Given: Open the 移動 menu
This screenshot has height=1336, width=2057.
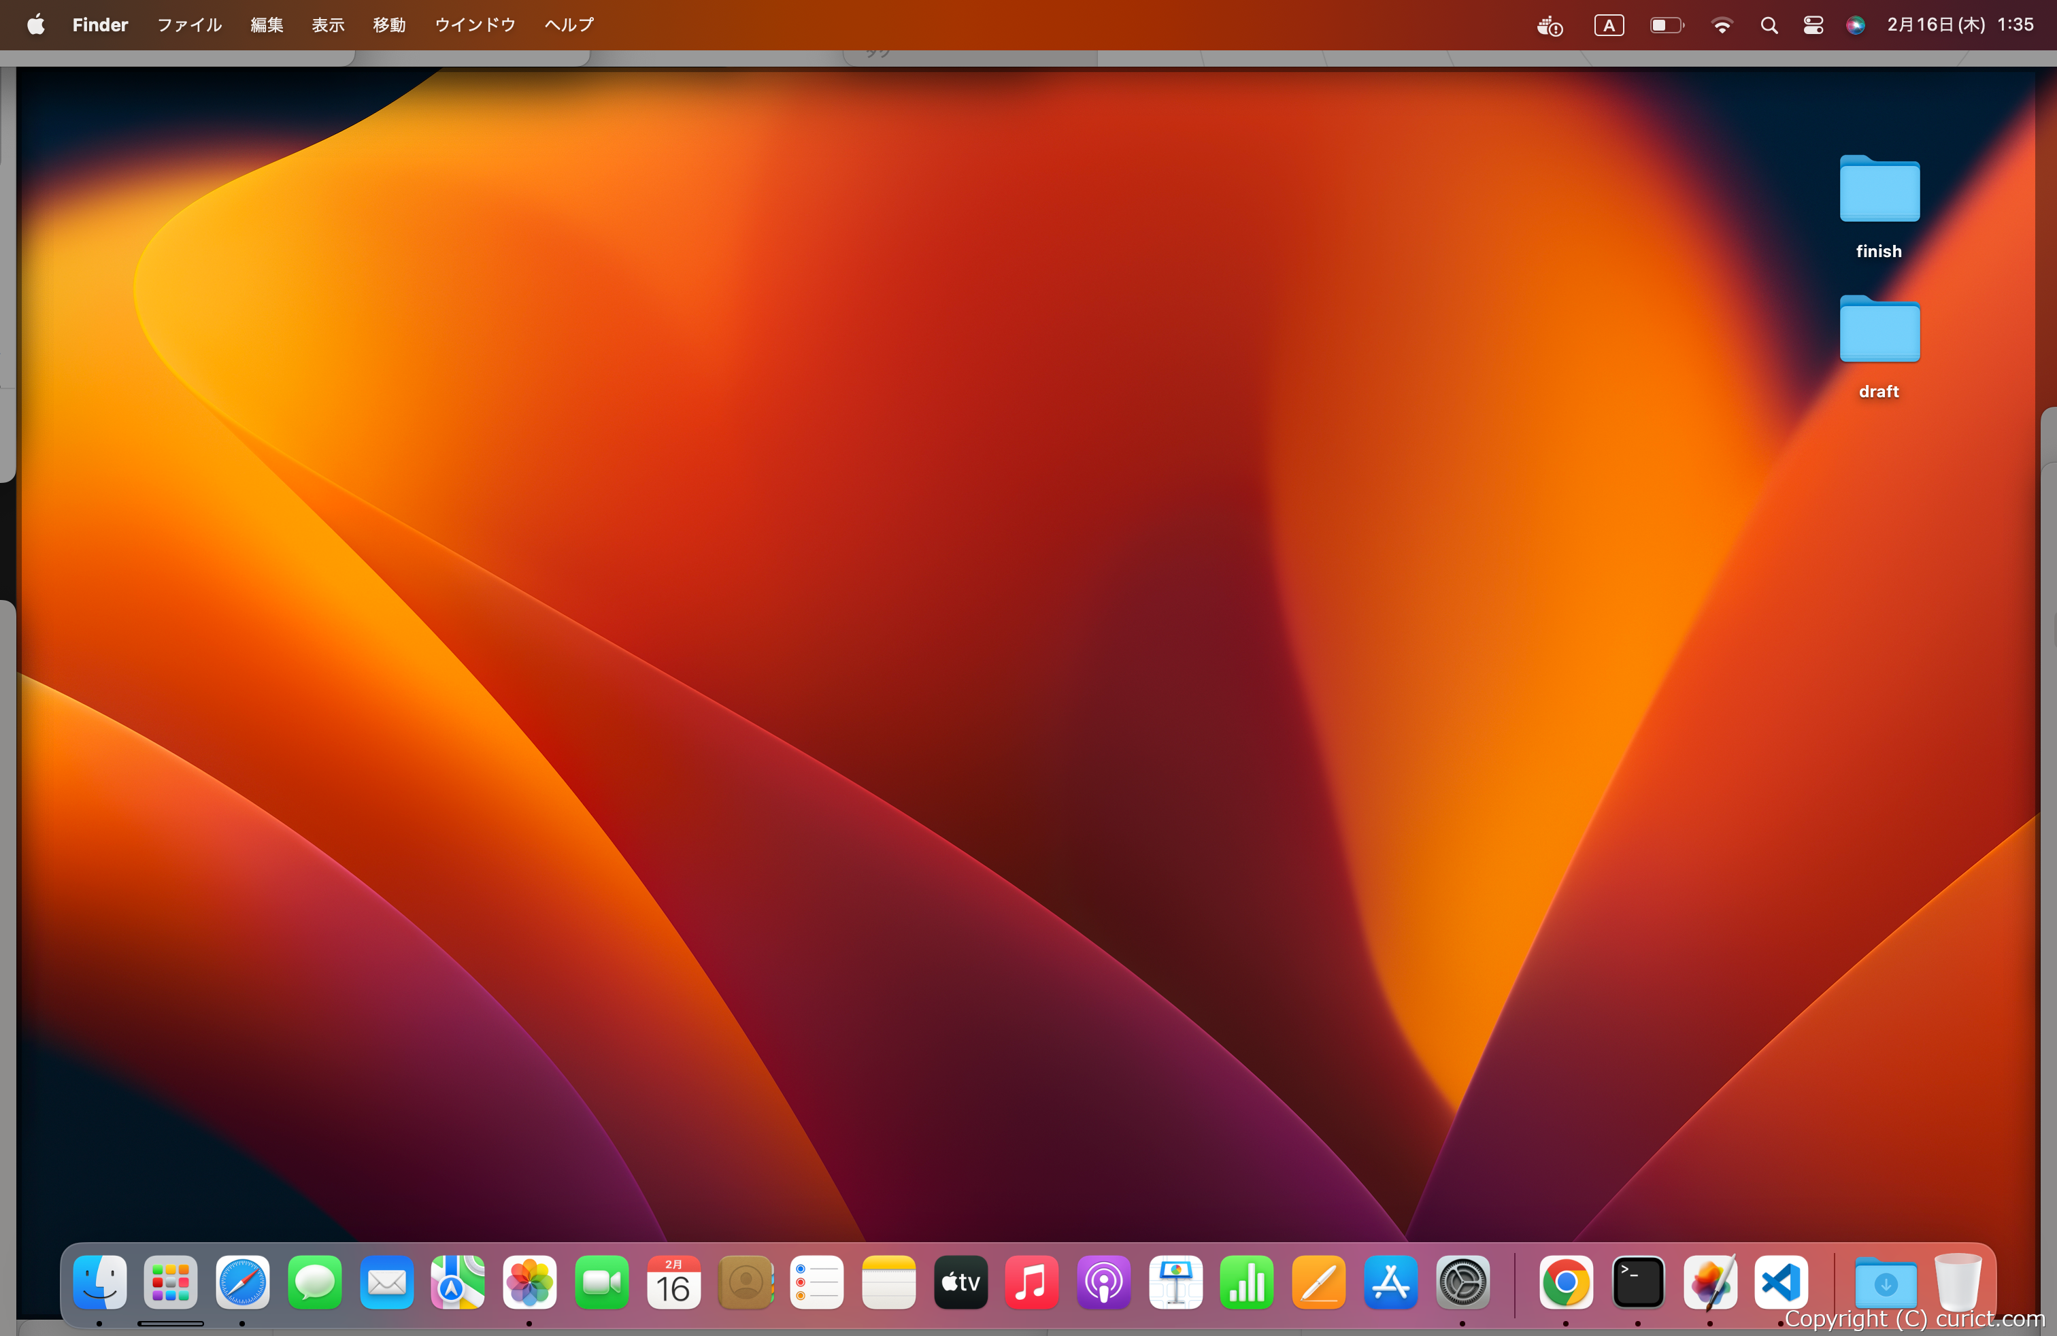Looking at the screenshot, I should coord(390,24).
